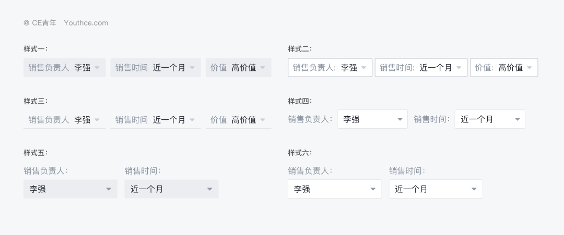This screenshot has width=564, height=235.
Task: Click the arrow icon in 样式三 价值 underline filter
Action: point(263,120)
